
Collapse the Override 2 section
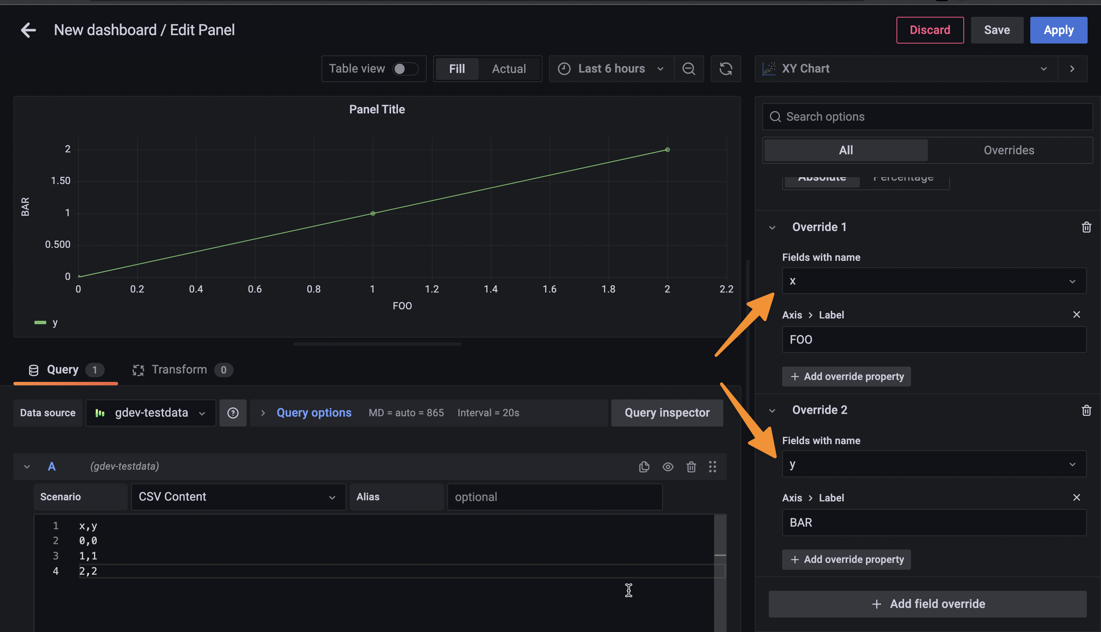772,410
